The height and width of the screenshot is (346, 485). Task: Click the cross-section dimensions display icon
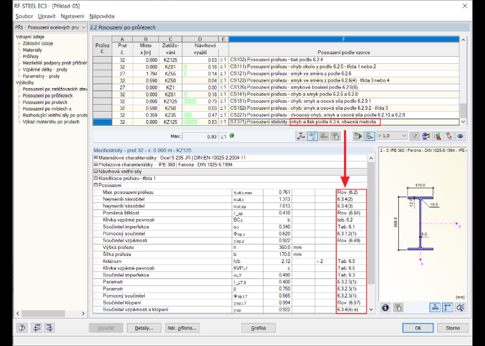click(x=447, y=307)
